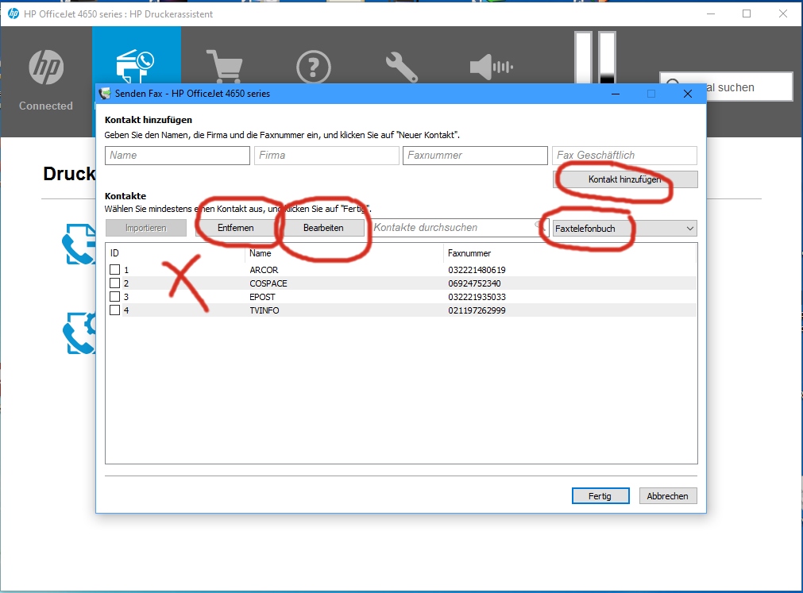
Task: Click fax number 06924752340
Action: pyautogui.click(x=474, y=283)
